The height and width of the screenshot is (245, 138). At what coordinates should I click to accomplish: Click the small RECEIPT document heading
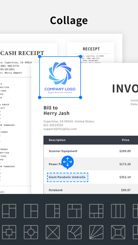click(91, 49)
